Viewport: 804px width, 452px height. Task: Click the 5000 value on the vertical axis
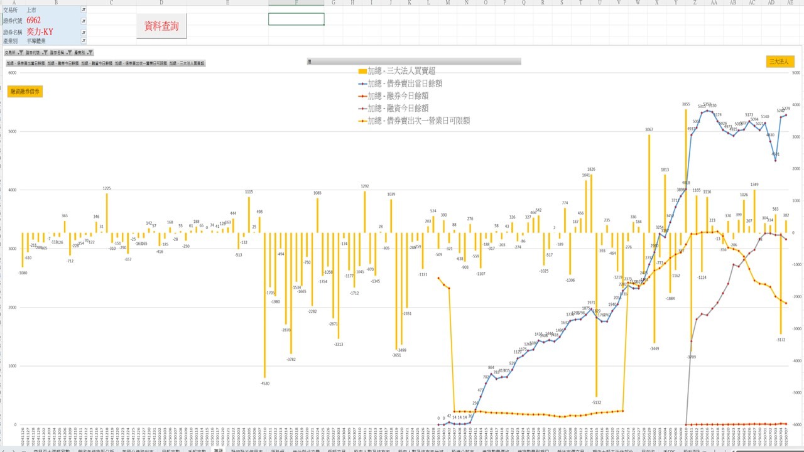coord(11,132)
